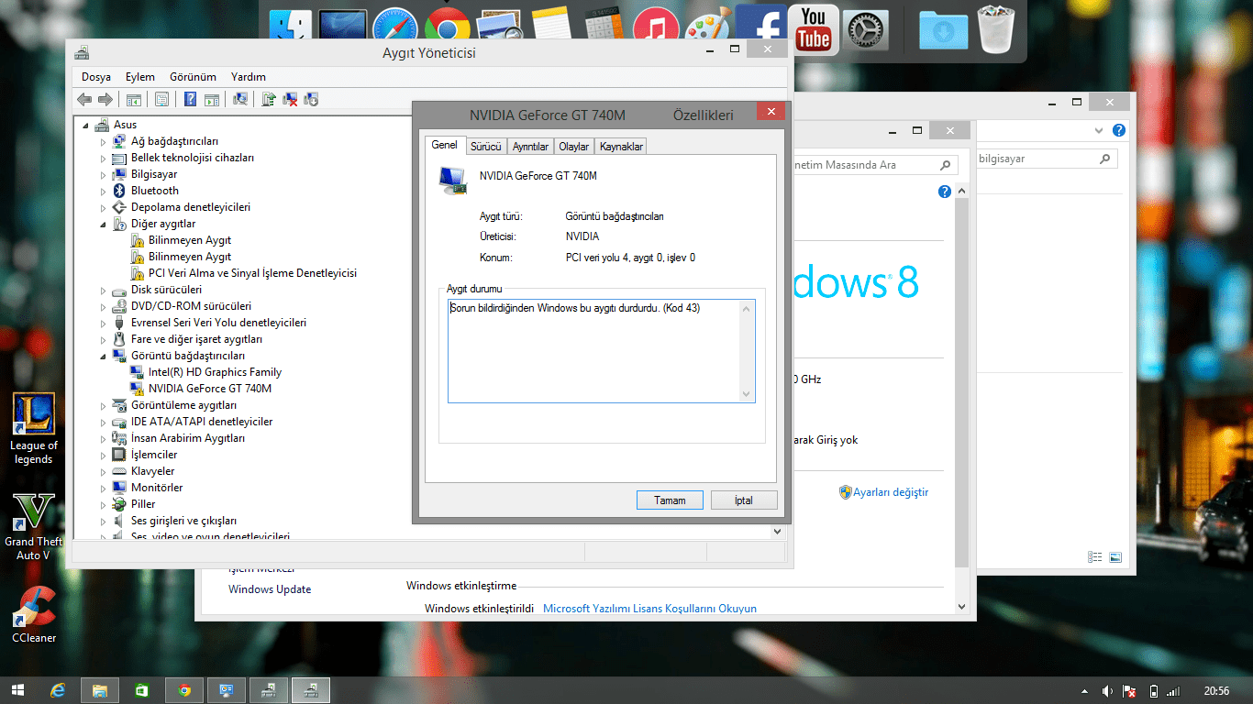Select PCI Veri Alma ve Sinyal İşleme Denetleyicisi
This screenshot has width=1253, height=704.
(x=252, y=273)
